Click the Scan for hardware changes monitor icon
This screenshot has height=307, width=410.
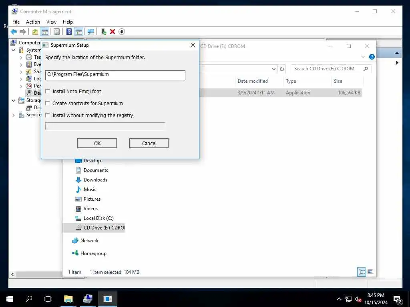click(91, 32)
